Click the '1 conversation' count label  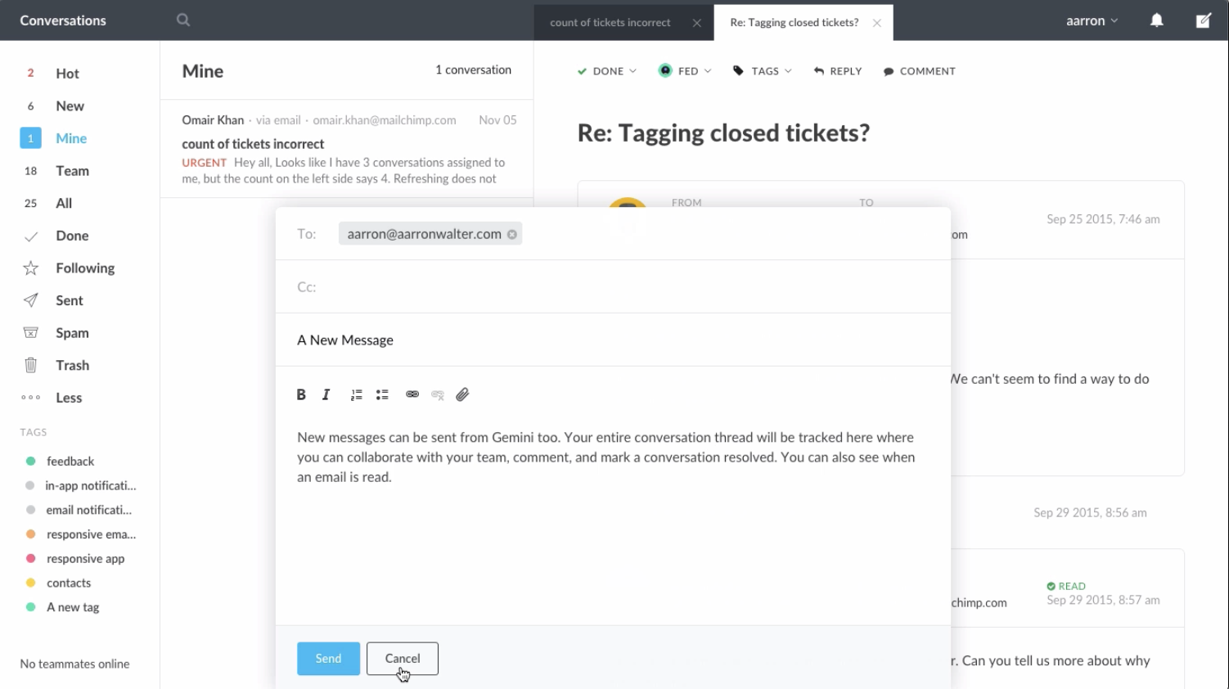click(x=473, y=70)
